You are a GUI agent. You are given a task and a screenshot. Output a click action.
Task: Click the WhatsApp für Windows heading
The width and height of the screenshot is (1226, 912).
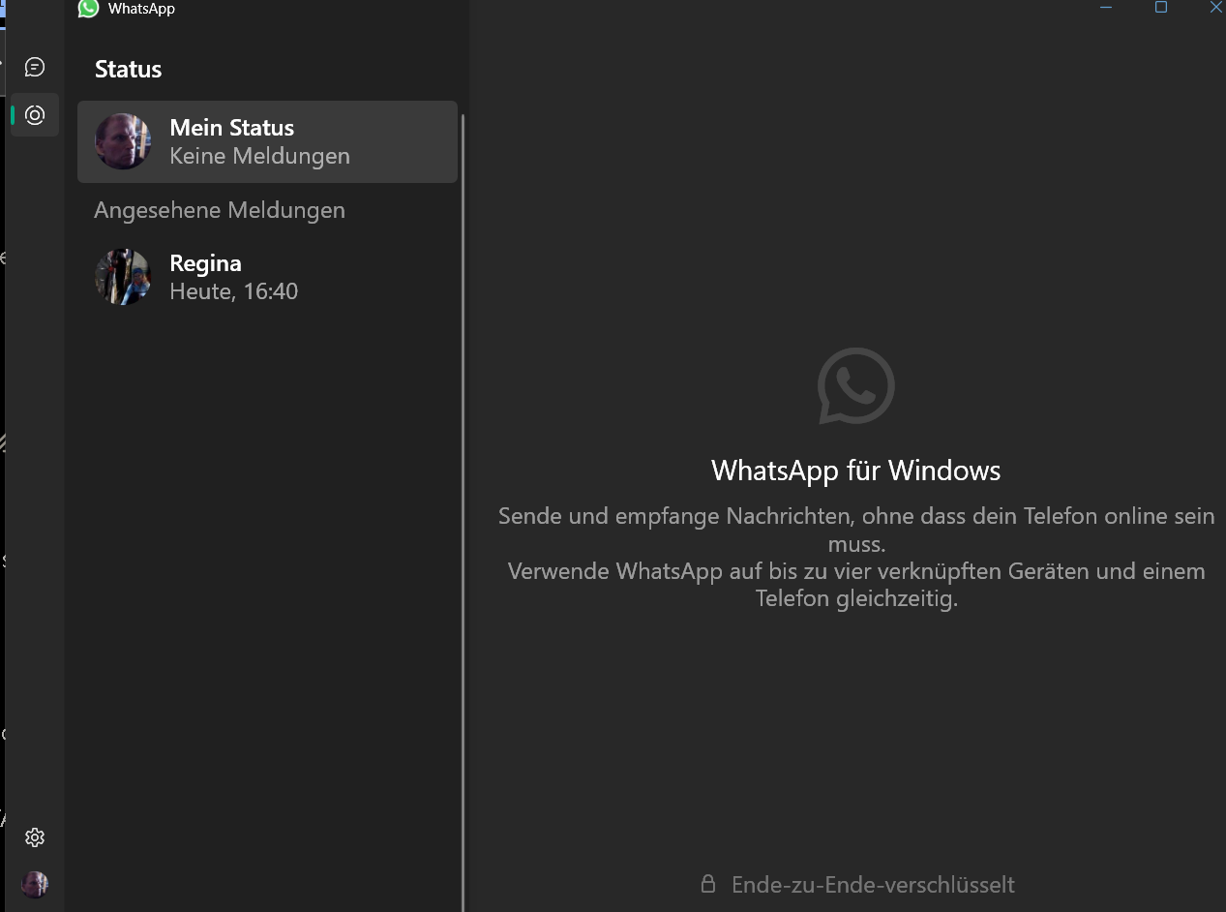(855, 471)
